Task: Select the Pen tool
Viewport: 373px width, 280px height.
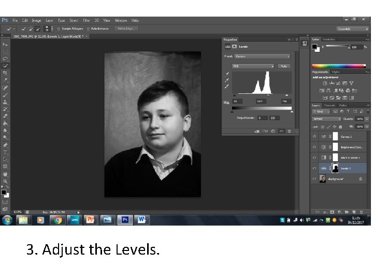Action: [5, 145]
